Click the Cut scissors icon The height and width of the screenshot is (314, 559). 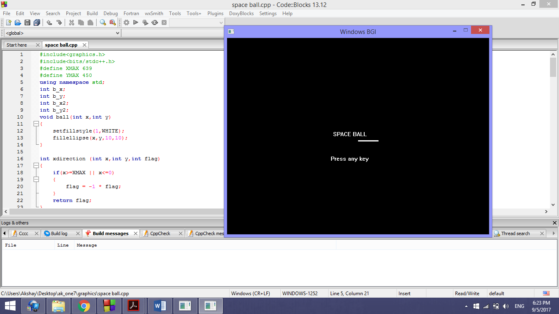coord(71,22)
